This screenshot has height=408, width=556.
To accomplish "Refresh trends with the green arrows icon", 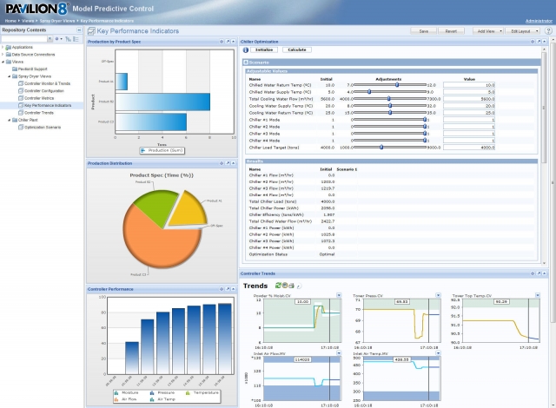I will tap(278, 286).
